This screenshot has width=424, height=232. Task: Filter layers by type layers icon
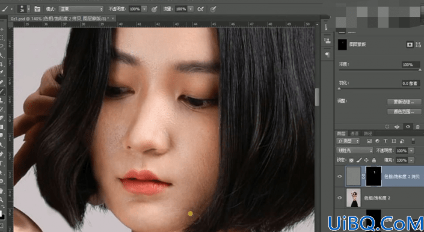point(386,141)
